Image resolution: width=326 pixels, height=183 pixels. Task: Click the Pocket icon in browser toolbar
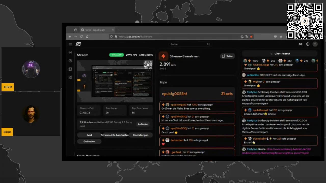coord(275,37)
